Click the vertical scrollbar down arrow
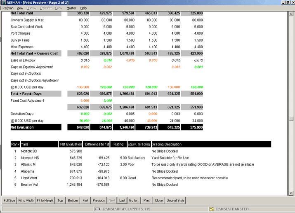This screenshot has height=213, width=295. 292,193
